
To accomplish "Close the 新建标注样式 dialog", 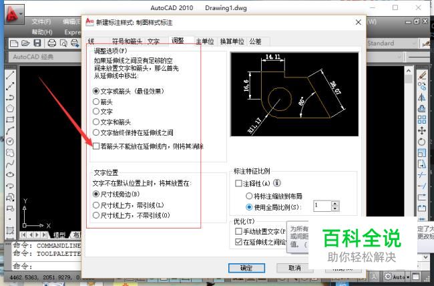I will click(x=358, y=22).
